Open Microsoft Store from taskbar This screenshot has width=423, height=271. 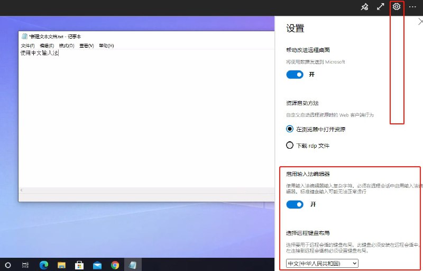(79, 265)
